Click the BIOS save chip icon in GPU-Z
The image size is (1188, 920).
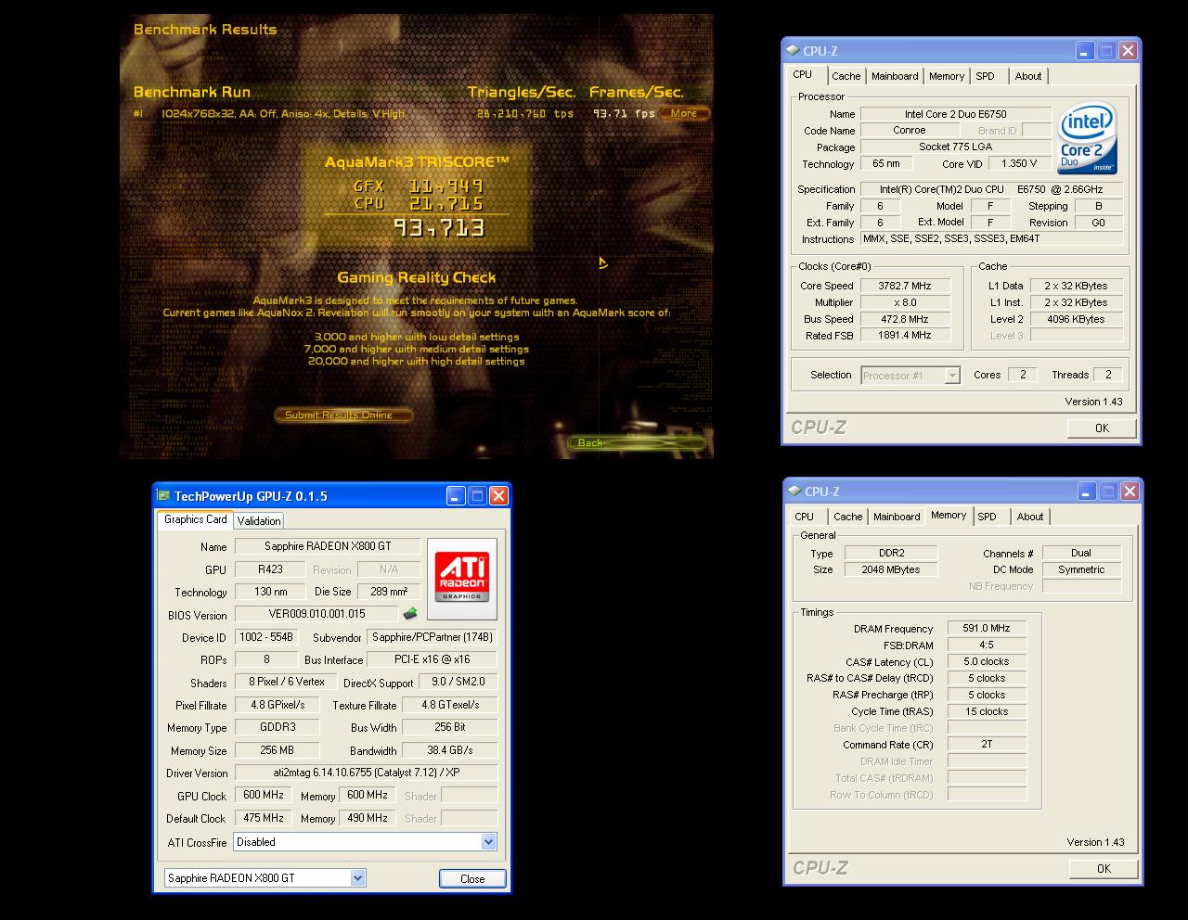tap(409, 613)
